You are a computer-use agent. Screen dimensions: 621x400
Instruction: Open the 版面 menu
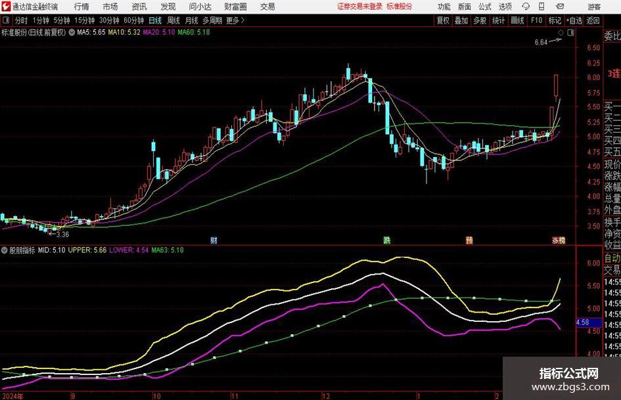pos(465,7)
